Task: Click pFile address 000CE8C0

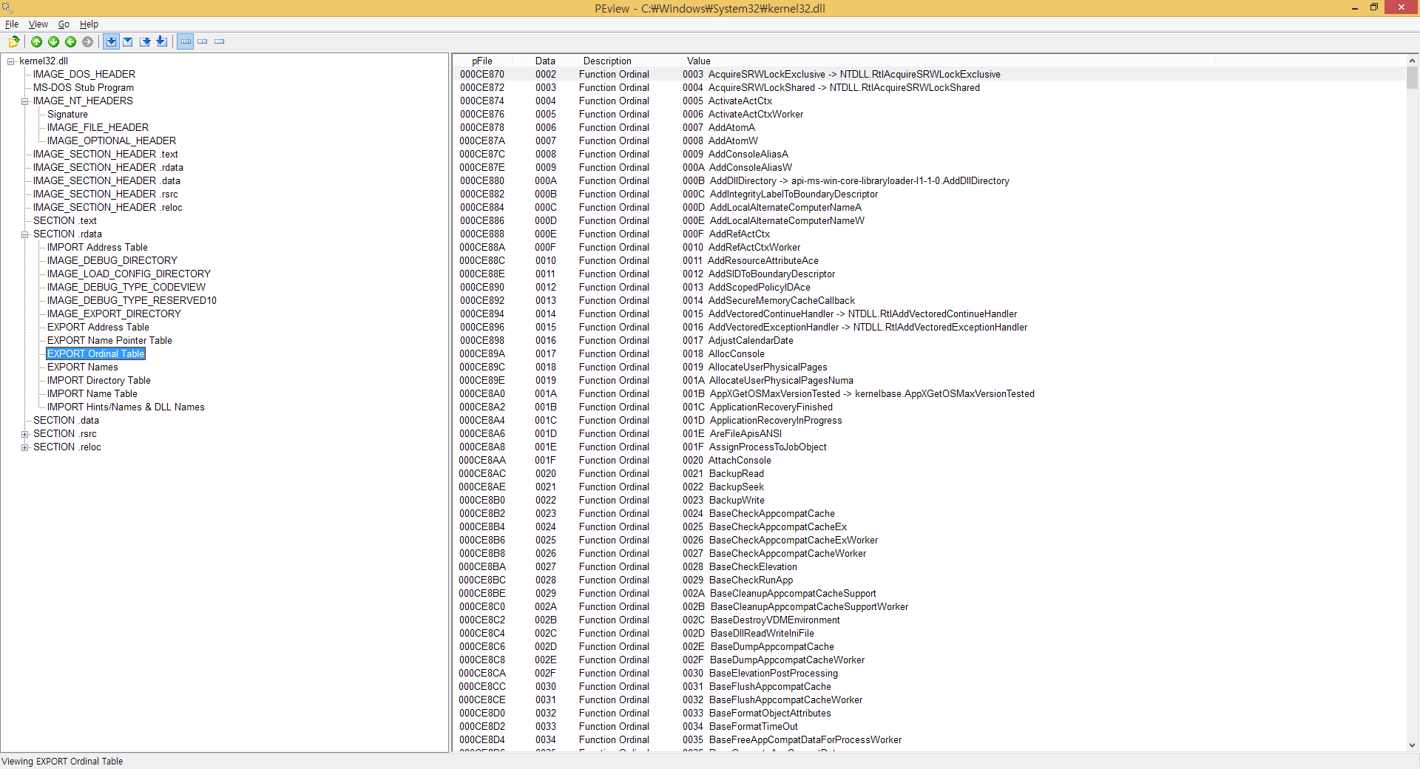Action: point(482,607)
